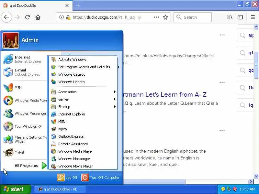This screenshot has width=259, height=194.
Task: Reload the DuckDuckGo page
Action: 28,17
